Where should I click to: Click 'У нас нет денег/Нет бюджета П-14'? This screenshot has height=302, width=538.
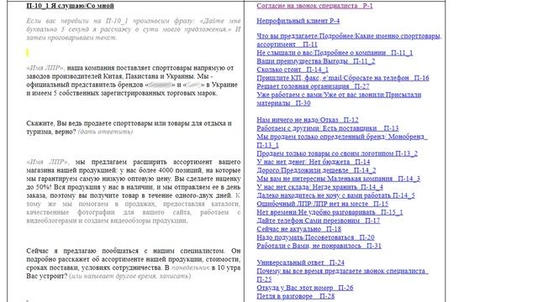314,162
